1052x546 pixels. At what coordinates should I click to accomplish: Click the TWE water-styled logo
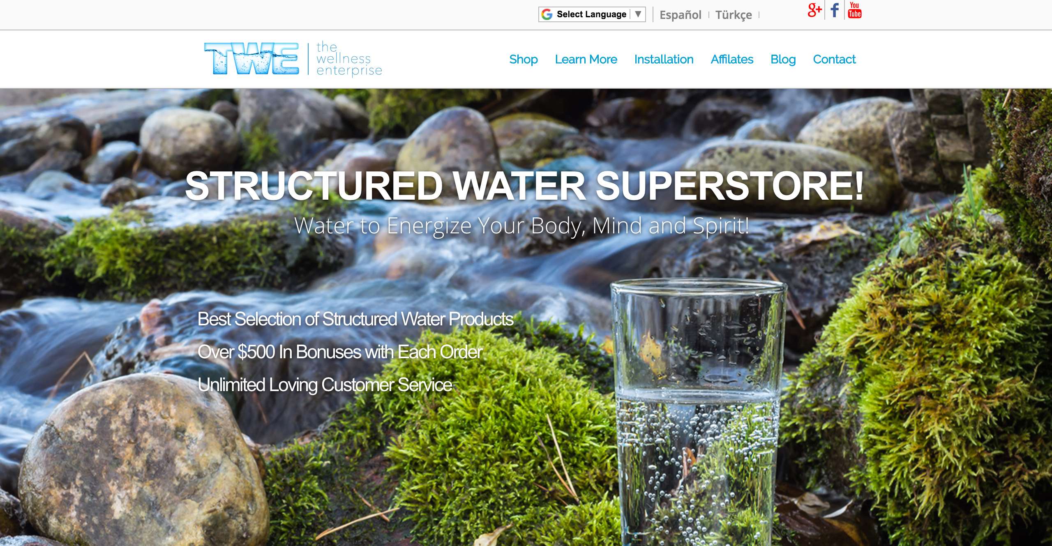click(x=251, y=59)
